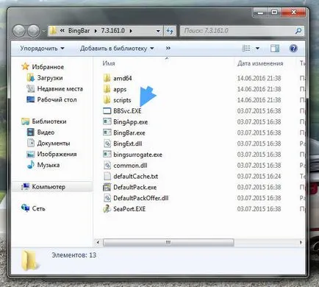Image resolution: width=319 pixels, height=287 pixels.
Task: Select Избранное in navigation pane
Action: pyautogui.click(x=48, y=67)
